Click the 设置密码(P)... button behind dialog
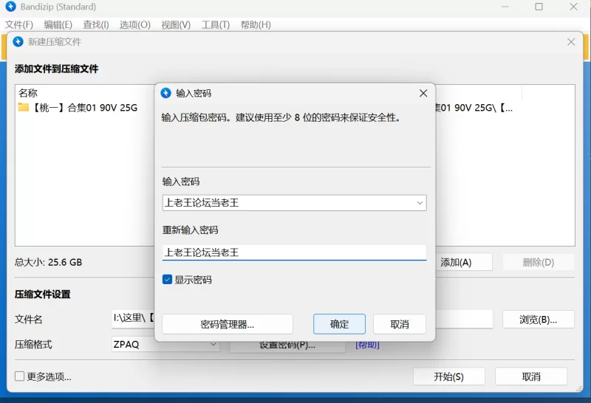This screenshot has width=591, height=403. coord(287,346)
